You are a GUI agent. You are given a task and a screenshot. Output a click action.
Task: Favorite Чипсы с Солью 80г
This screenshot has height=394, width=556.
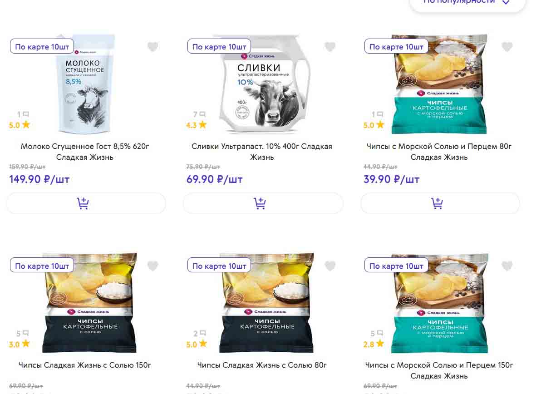coord(330,266)
